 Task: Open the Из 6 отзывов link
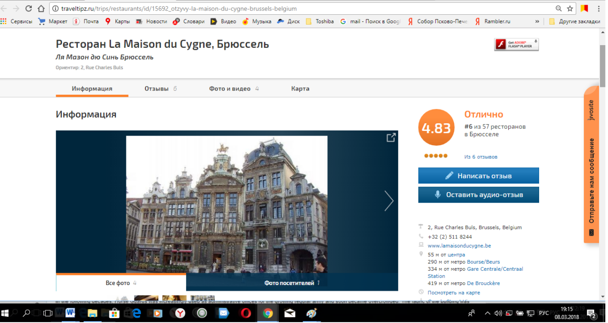point(481,157)
